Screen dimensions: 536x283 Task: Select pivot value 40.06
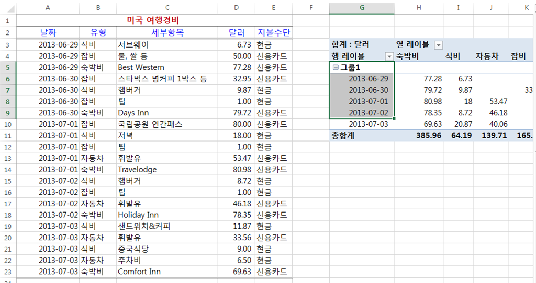(x=491, y=124)
